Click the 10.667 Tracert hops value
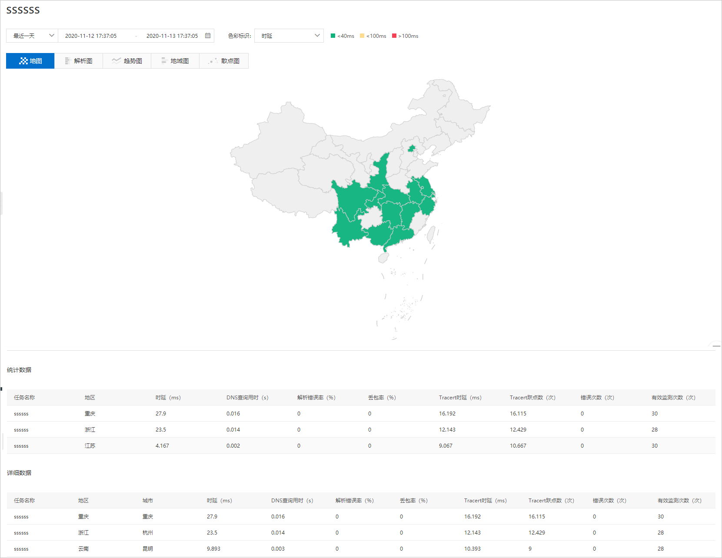Screen dimensions: 722x558 [518, 446]
